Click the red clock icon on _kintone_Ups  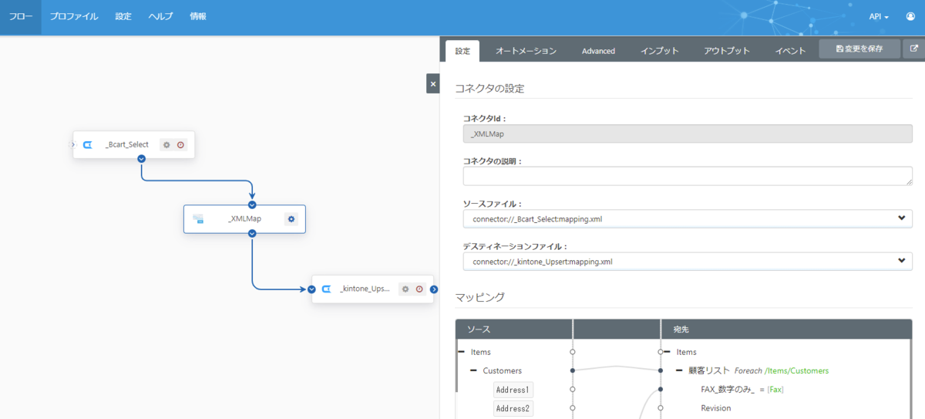[419, 289]
